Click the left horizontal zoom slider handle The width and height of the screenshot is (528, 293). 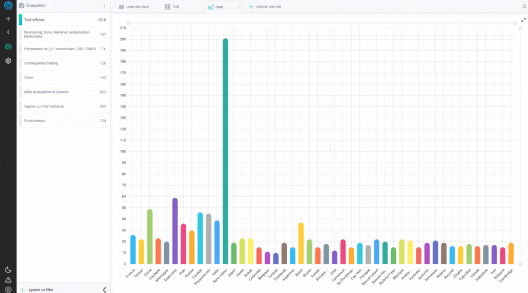(129, 23)
